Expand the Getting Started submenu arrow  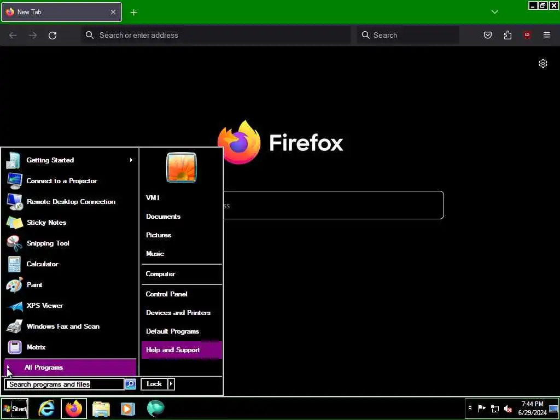tap(131, 160)
